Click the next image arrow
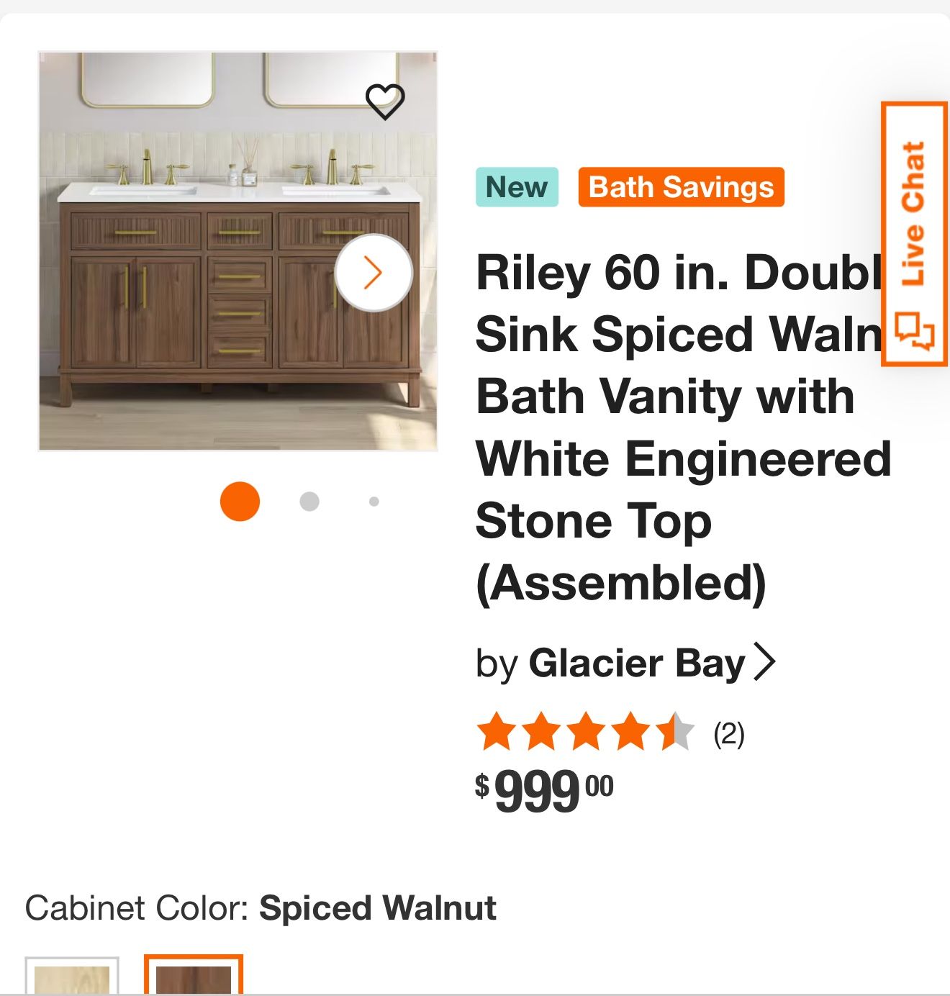Image resolution: width=950 pixels, height=996 pixels. click(x=373, y=273)
